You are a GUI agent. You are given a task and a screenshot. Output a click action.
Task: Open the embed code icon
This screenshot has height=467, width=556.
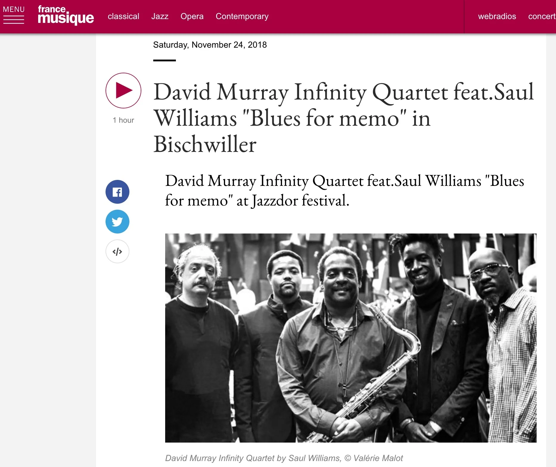(x=117, y=251)
